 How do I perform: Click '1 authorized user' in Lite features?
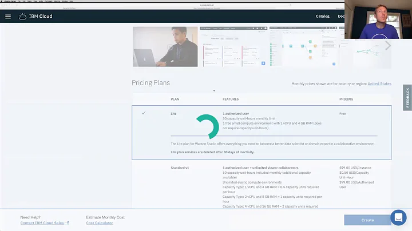[x=236, y=114]
